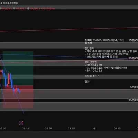The width and height of the screenshot is (138, 138).
Task: Click the '퍼블리쉬했음' publish notice text
Action: point(11,3)
